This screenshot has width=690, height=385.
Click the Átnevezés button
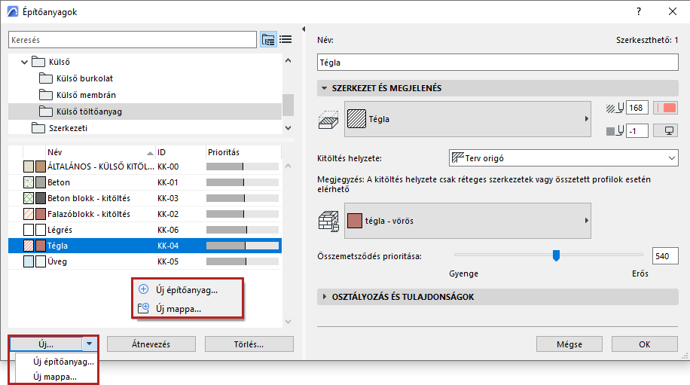pos(151,344)
